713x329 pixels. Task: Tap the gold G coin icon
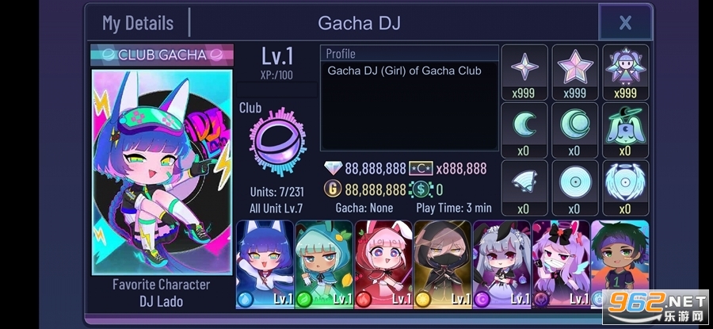[333, 189]
